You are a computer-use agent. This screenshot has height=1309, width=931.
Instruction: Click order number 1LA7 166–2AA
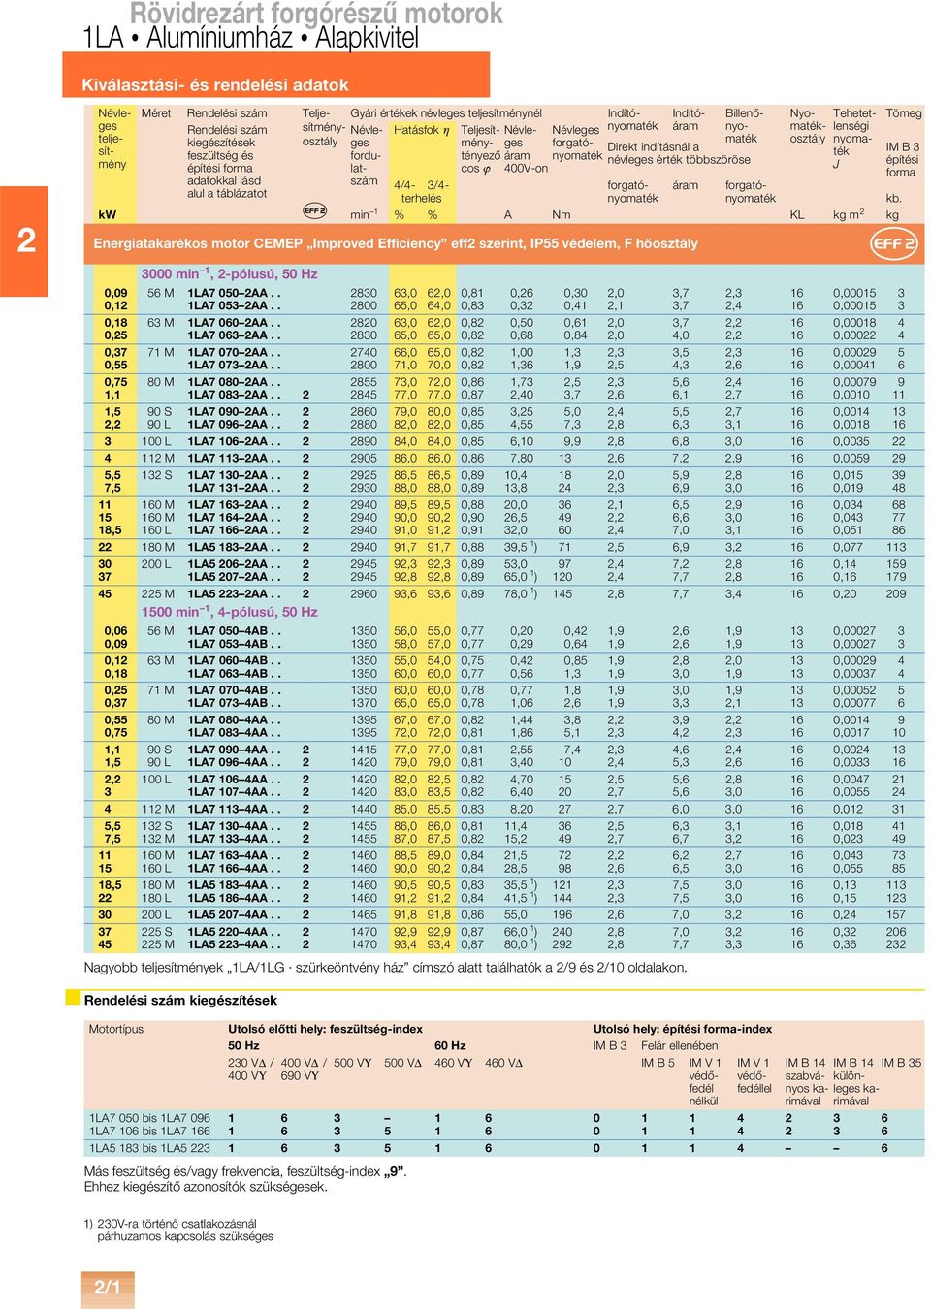pos(234,530)
